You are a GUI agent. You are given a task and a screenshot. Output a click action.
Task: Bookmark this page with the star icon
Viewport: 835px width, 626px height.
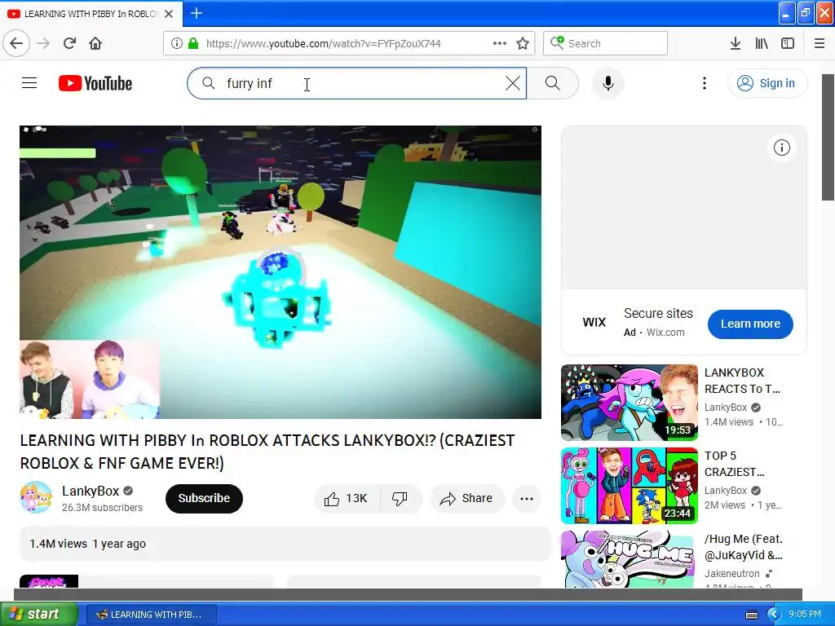(523, 43)
